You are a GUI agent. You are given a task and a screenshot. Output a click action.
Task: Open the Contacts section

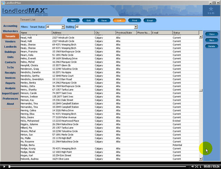point(10,62)
